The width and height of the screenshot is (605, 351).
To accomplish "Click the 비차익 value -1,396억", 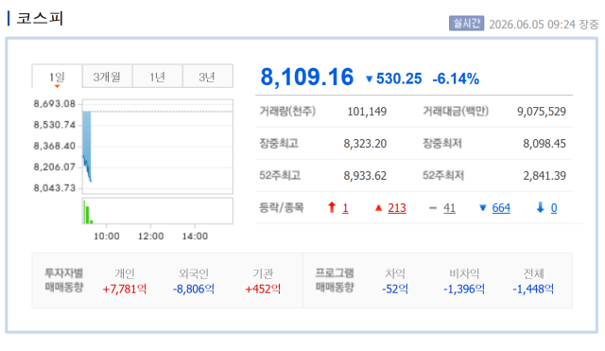I will pos(464,289).
